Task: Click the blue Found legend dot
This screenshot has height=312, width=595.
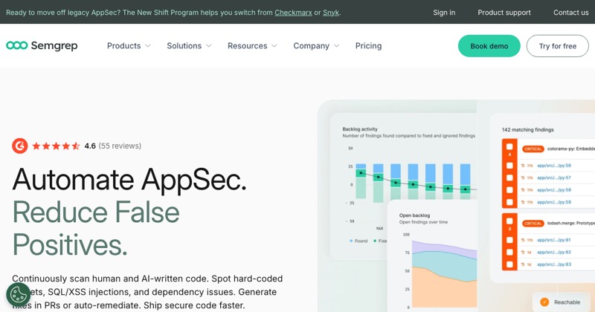Action: (351, 241)
